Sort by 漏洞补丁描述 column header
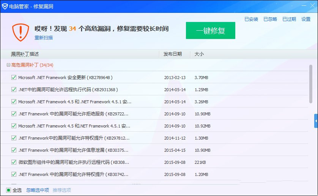This screenshot has height=196, width=318. [x=25, y=54]
